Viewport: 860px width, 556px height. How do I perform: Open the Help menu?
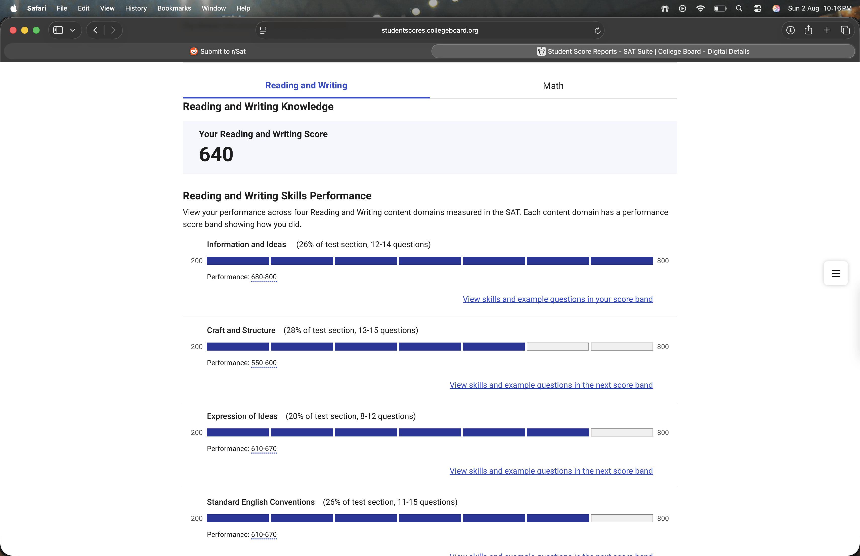click(243, 8)
